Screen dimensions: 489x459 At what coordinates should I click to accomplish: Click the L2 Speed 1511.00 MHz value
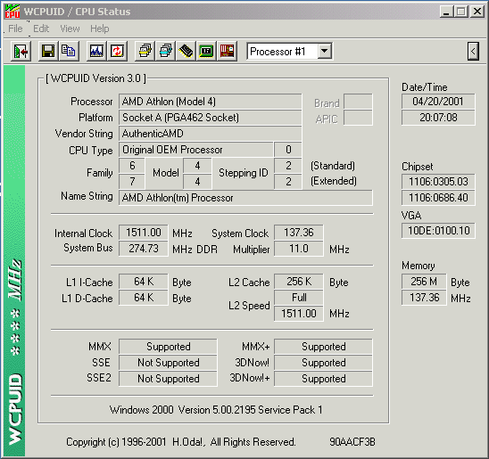click(298, 314)
